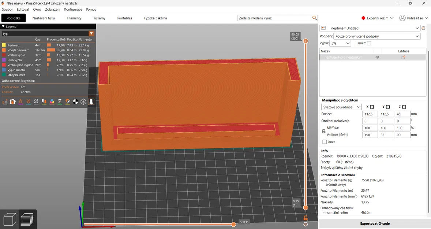Toggle the shells cube icon in legend
This screenshot has height=229, width=431.
click(83, 101)
